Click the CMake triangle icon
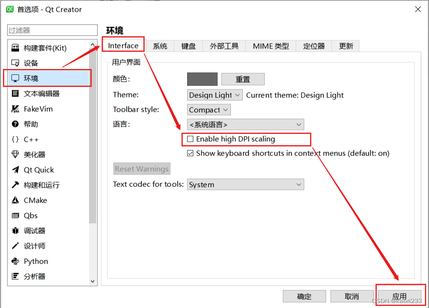Image resolution: width=429 pixels, height=308 pixels. [x=15, y=200]
